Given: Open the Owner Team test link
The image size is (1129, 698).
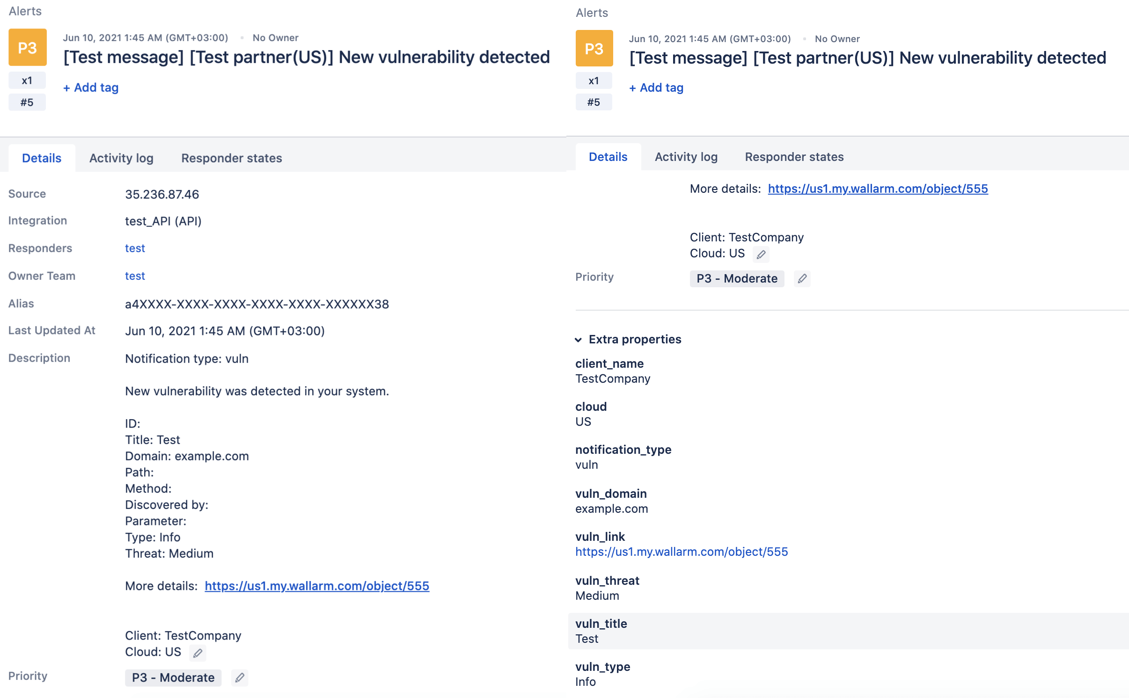Looking at the screenshot, I should click(135, 276).
